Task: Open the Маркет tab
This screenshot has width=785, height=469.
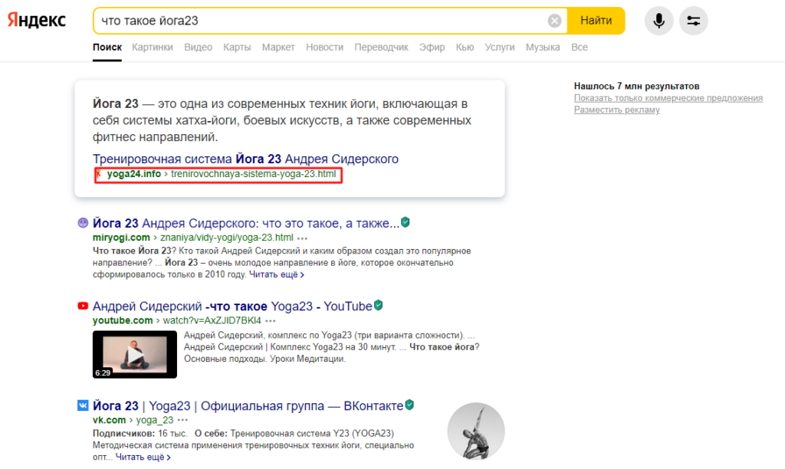Action: 278,47
